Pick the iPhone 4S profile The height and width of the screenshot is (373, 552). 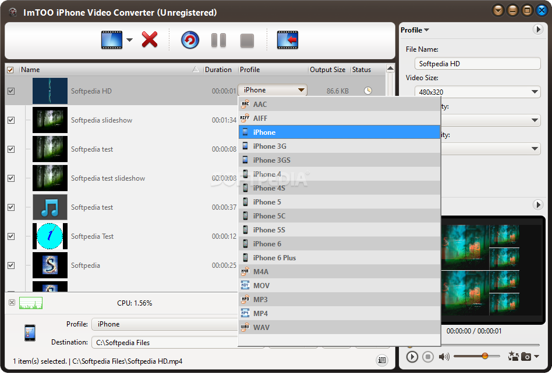pos(339,188)
